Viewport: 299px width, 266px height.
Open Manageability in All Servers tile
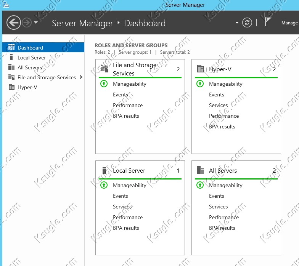(226, 185)
